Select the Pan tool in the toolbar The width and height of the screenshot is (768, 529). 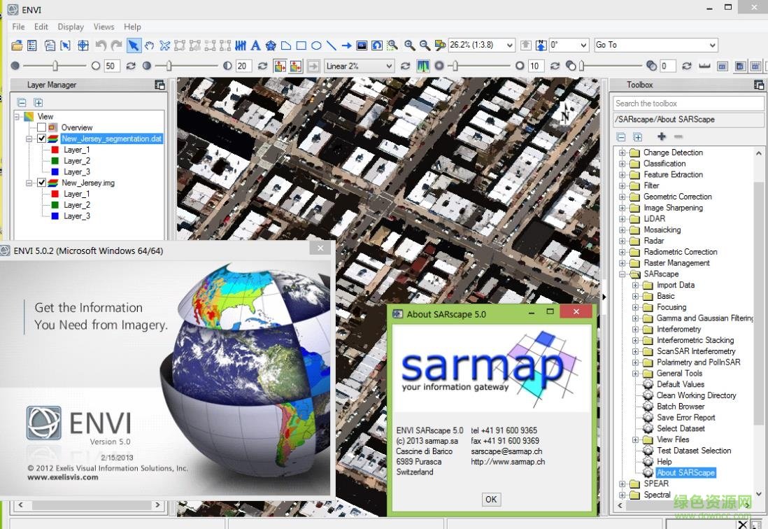point(148,45)
